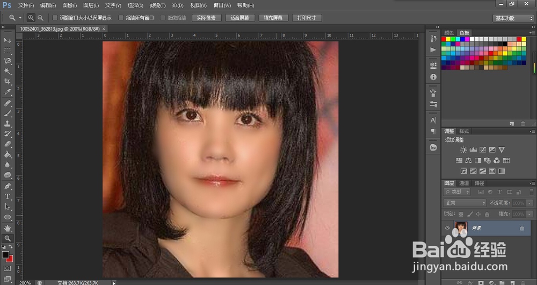Select the Brush tool
The height and width of the screenshot is (285, 537).
click(7, 113)
